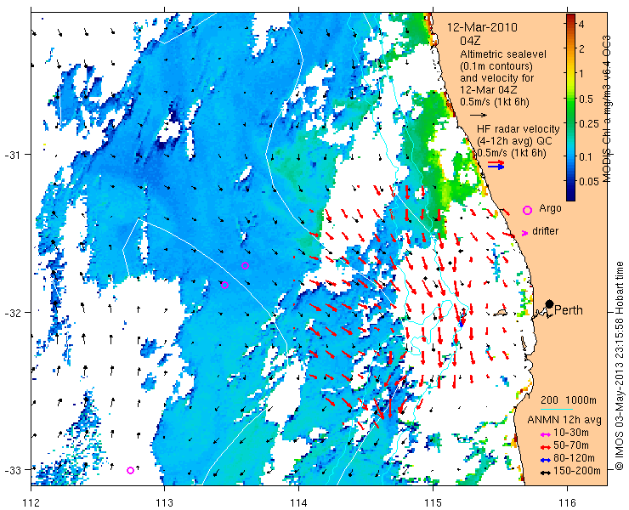629x510 pixels.
Task: Click 'HF radar velocity' legend text
Action: coord(518,129)
